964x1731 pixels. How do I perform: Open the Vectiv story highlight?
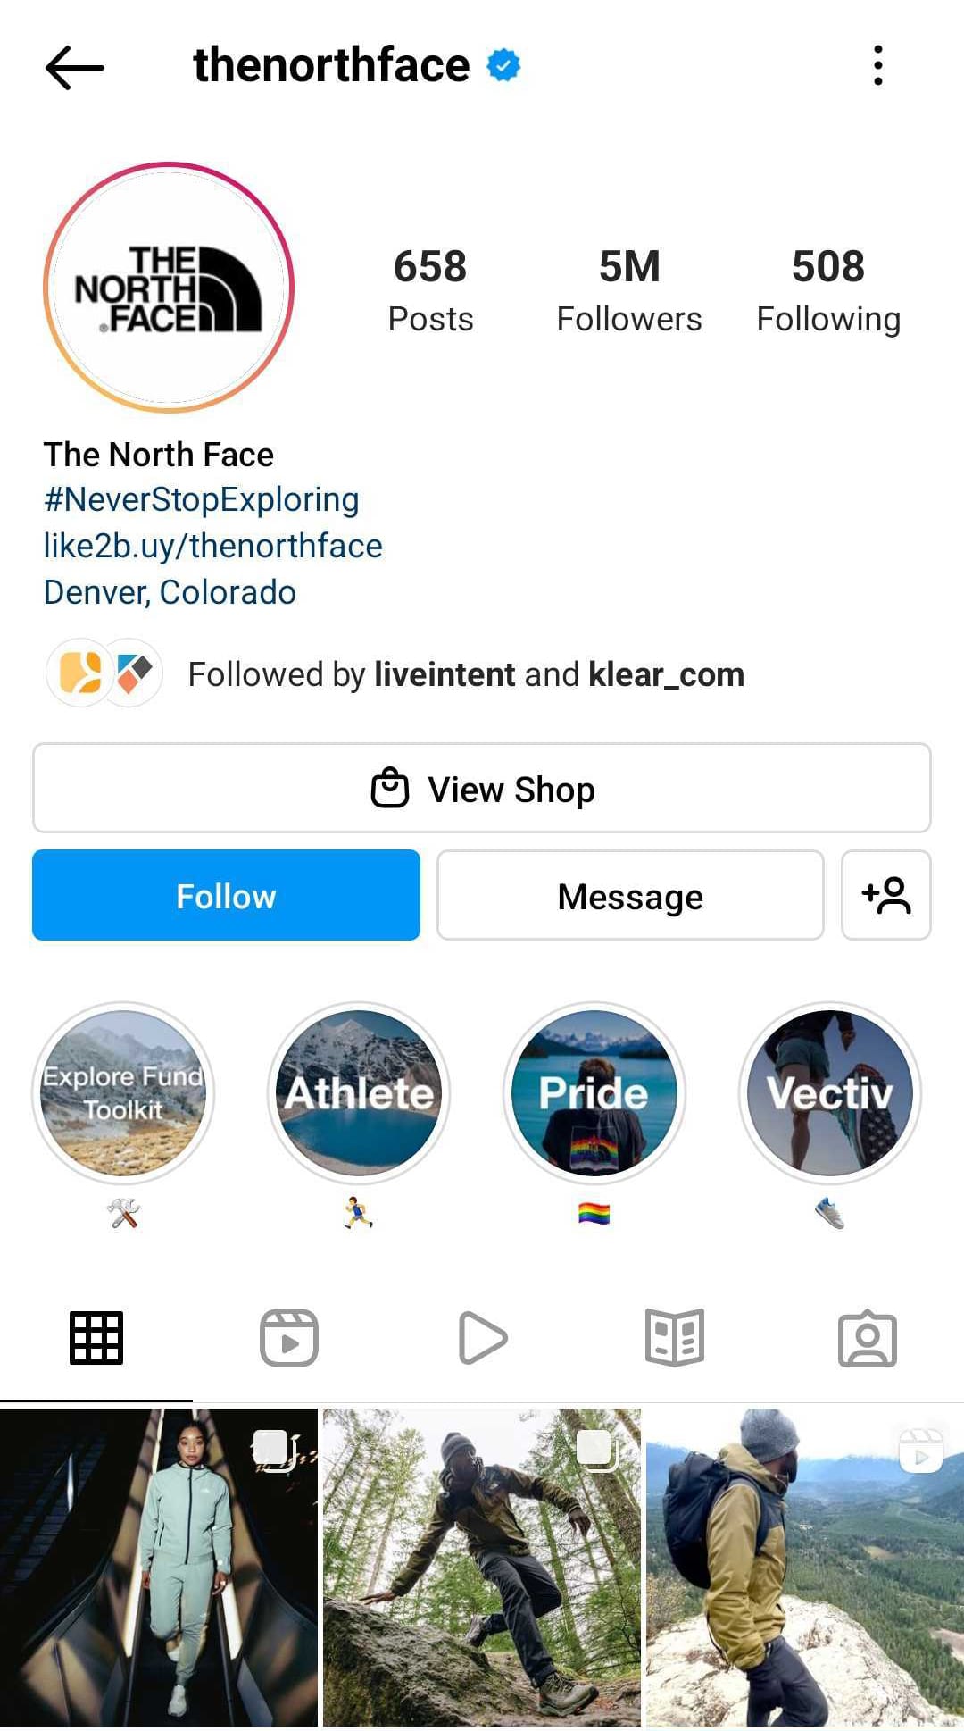pyautogui.click(x=830, y=1093)
